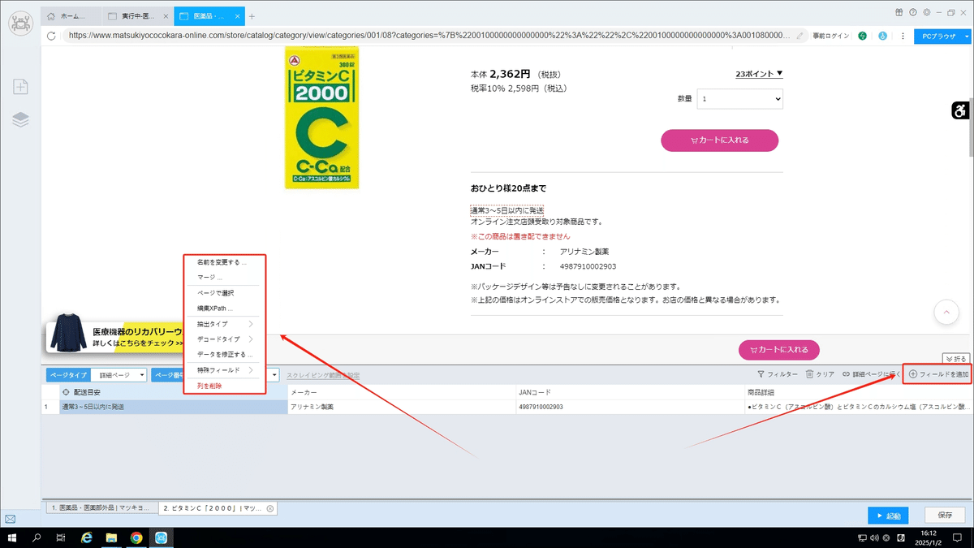
Task: Expand the 特殊フィールド submenu
Action: (x=225, y=370)
